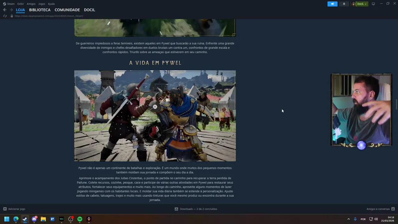398x224 pixels.
Task: Open the notifications bell
Action: click(x=344, y=4)
